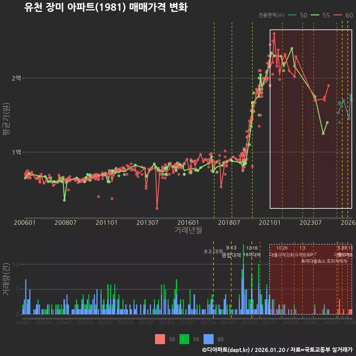Image resolution: width=356 pixels, height=356 pixels.
Task: Click the 60㎡ red line legend marker
Action: click(x=338, y=15)
